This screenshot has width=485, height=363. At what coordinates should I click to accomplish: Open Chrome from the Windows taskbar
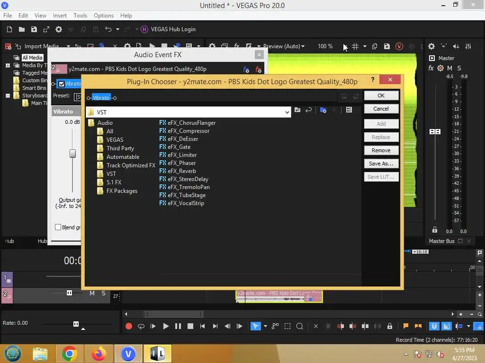(x=69, y=354)
